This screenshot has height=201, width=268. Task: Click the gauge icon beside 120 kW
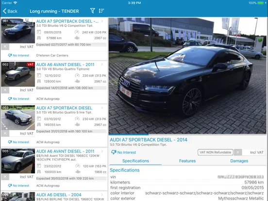(78, 166)
